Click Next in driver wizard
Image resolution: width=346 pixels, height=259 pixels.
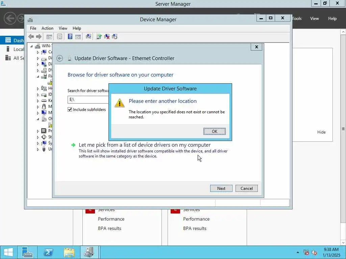click(221, 188)
